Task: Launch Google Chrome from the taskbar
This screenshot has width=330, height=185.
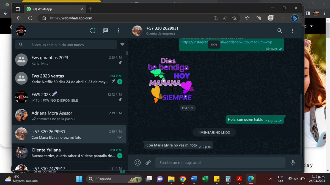Action: (x=183, y=179)
